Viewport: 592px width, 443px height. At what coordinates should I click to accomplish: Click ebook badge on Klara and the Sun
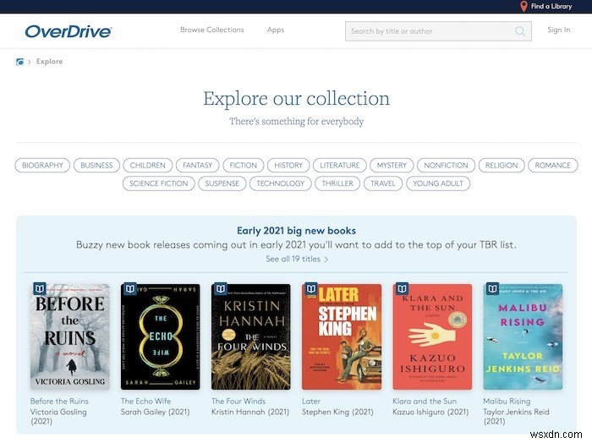402,288
